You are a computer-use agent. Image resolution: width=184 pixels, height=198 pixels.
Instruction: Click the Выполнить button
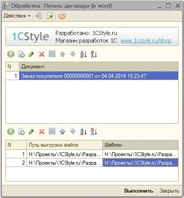coord(138,191)
